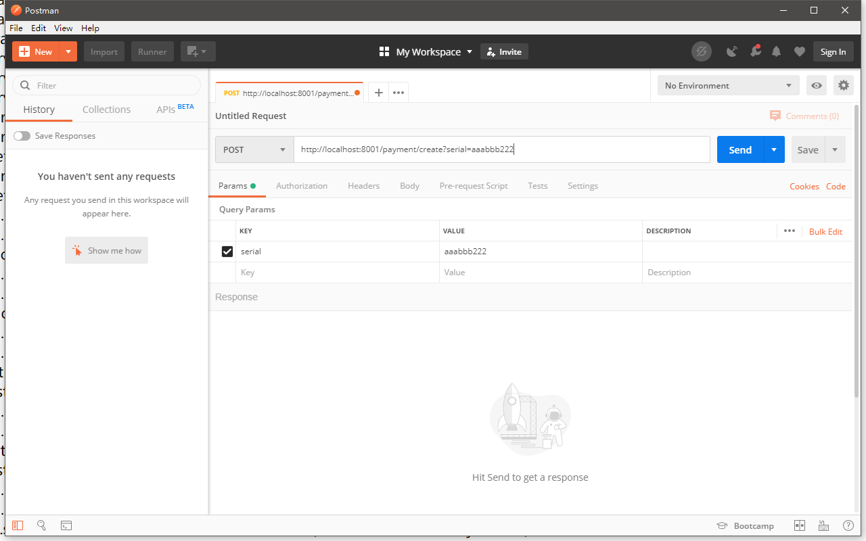Open the File menu

point(16,28)
